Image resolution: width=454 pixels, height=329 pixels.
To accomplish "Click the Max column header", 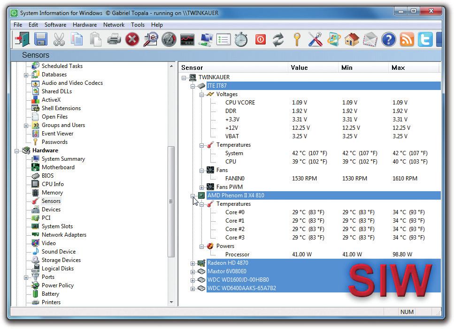I will [x=414, y=67].
